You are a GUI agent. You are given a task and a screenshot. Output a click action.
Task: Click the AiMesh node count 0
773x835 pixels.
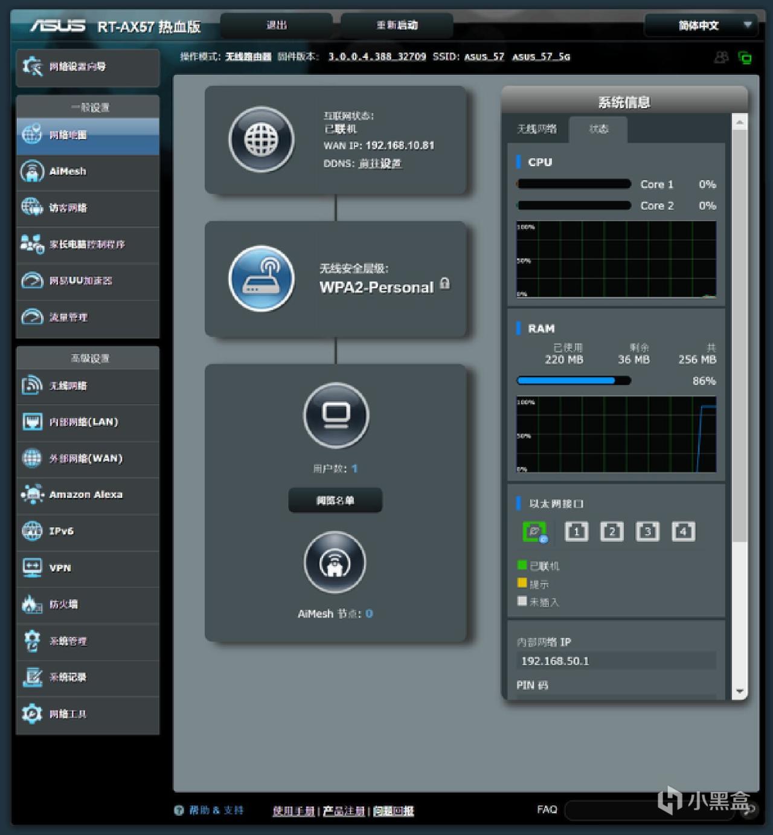(x=369, y=614)
